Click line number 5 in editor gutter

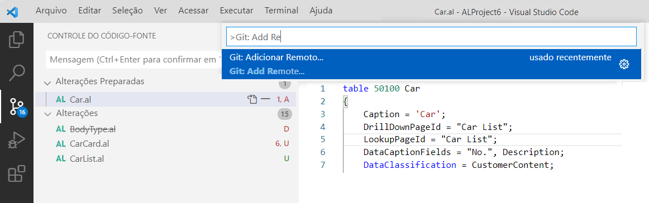tap(322, 139)
